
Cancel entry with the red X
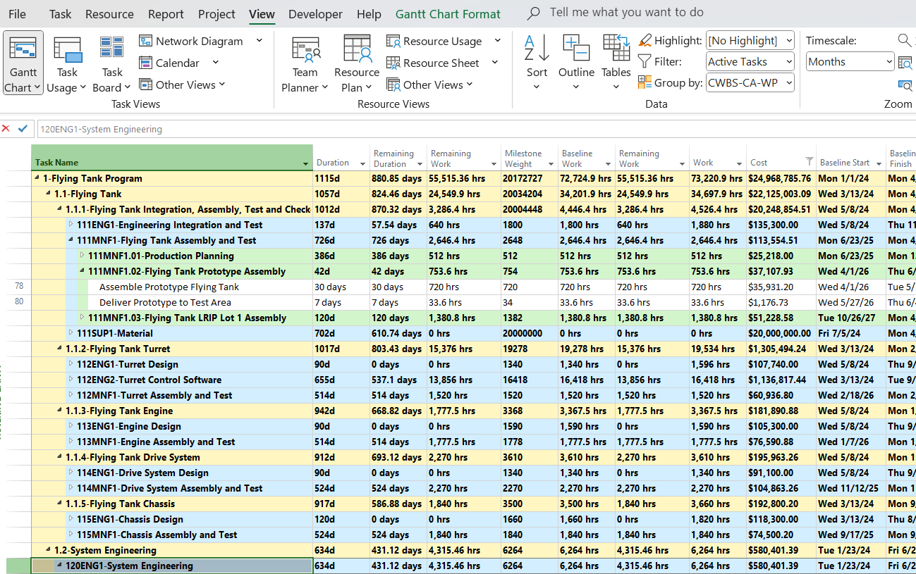(6, 128)
